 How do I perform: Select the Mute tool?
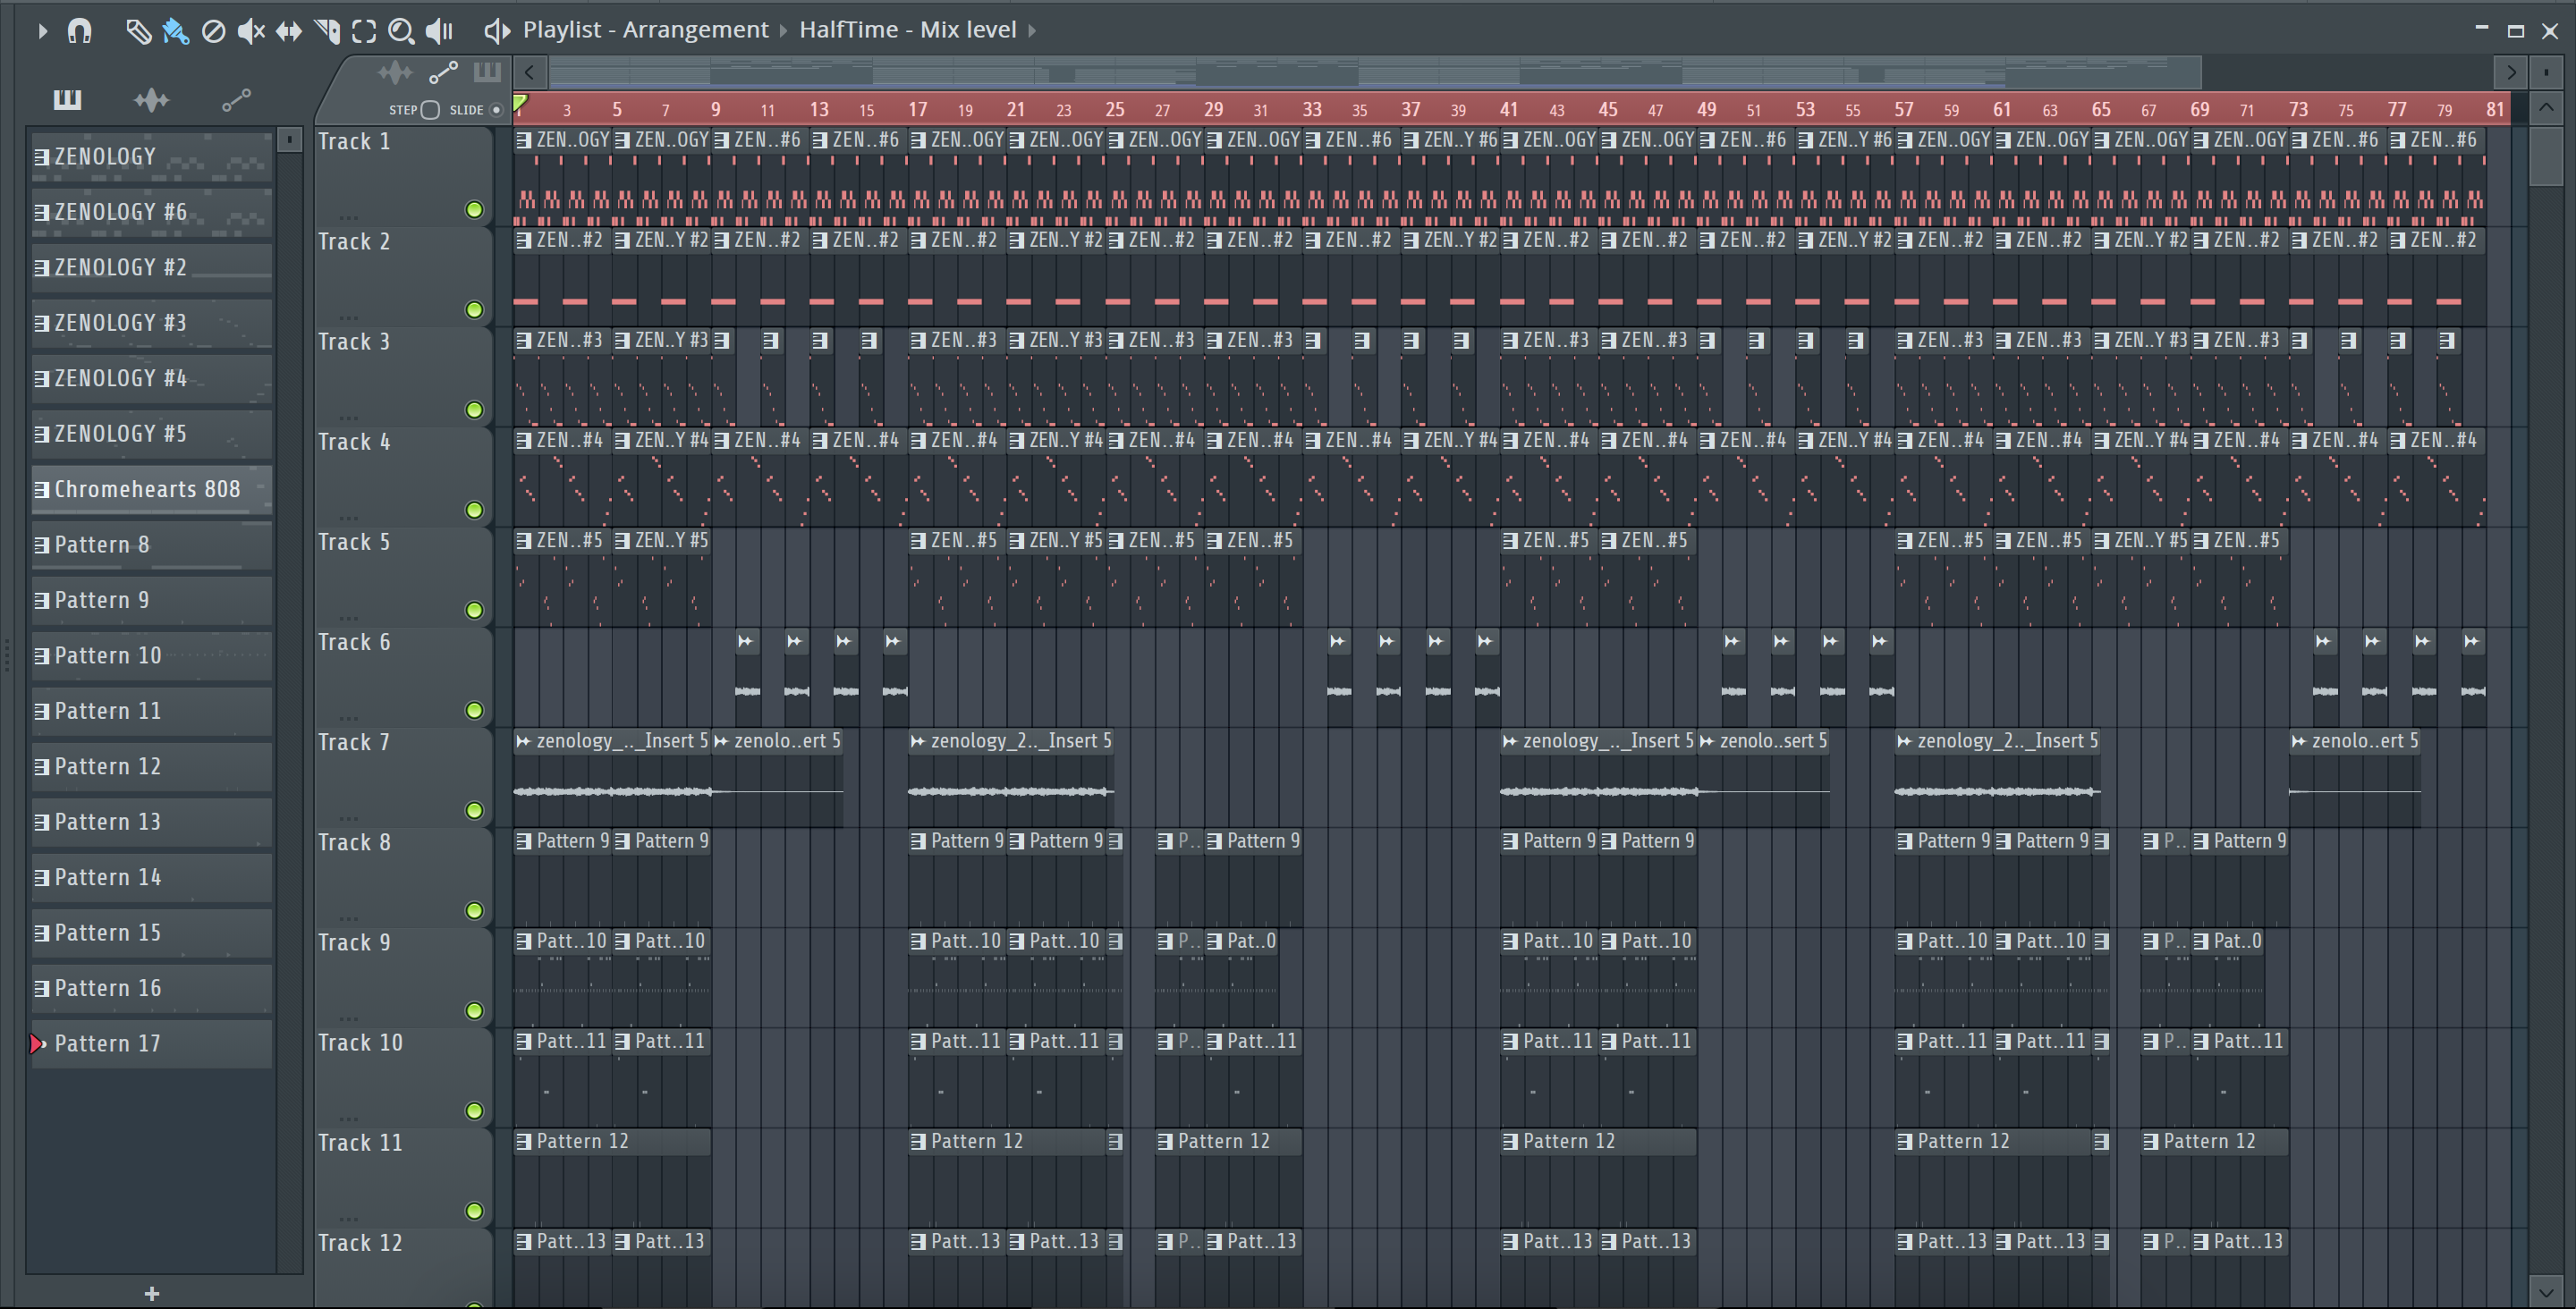(x=250, y=31)
